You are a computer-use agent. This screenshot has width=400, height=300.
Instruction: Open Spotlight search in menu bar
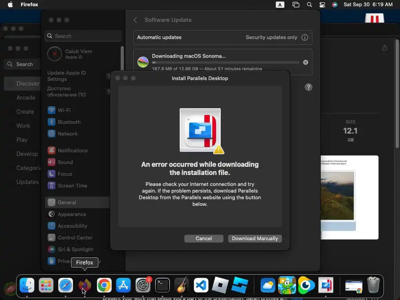(x=309, y=5)
